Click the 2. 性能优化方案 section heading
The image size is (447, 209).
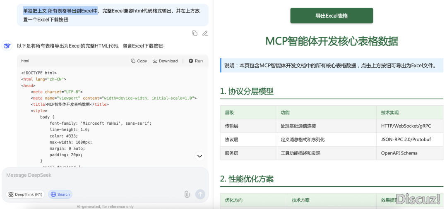[x=247, y=178]
